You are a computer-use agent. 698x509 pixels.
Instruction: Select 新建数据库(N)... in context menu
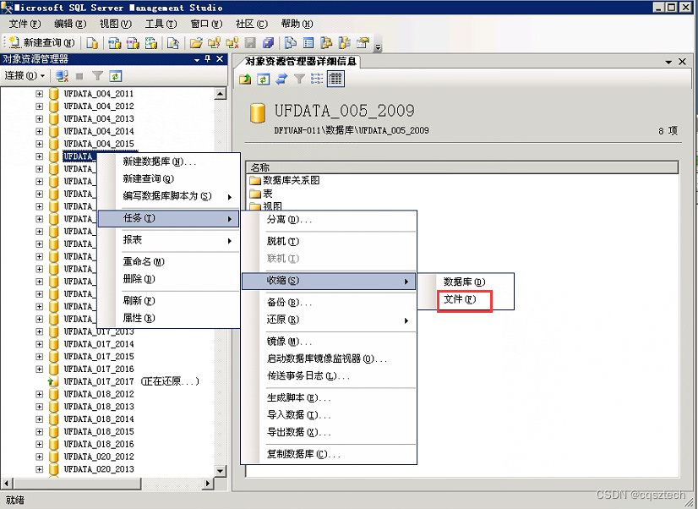coord(169,161)
